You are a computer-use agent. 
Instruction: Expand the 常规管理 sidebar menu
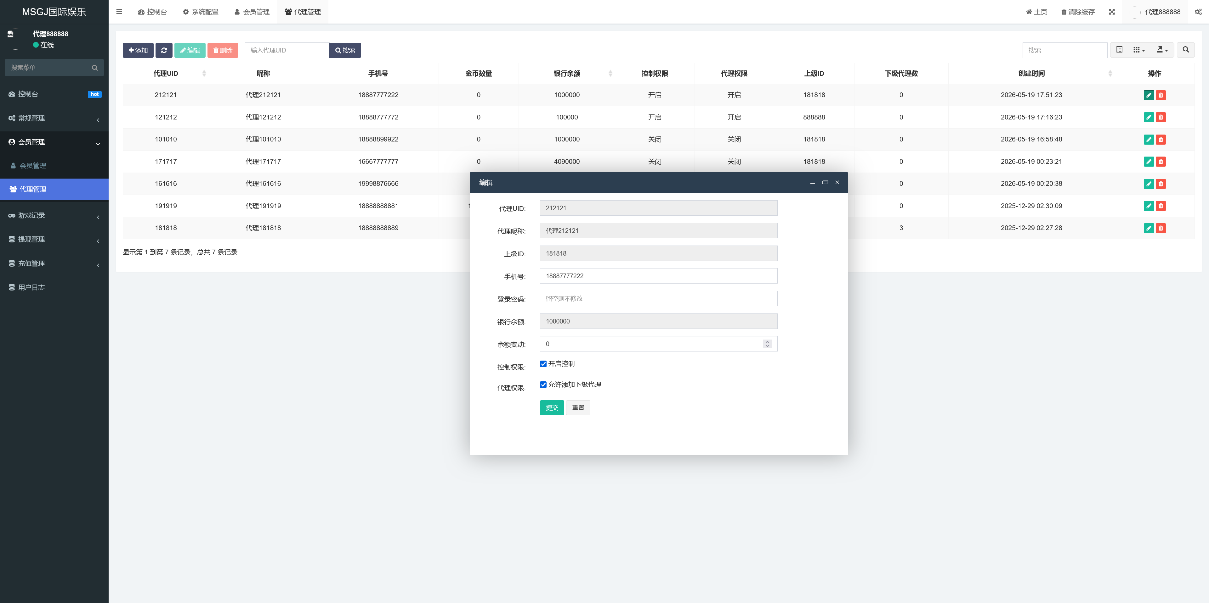(x=54, y=118)
